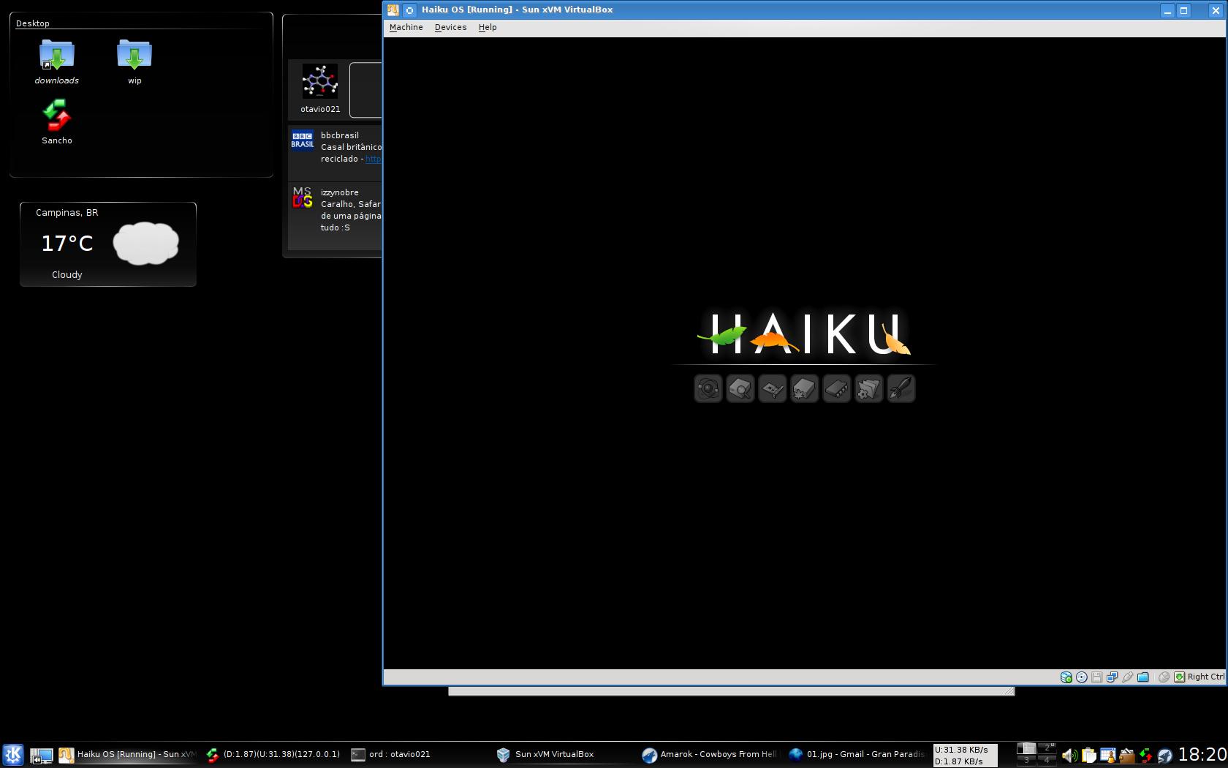Click the network adapter status icon
1228x768 pixels.
coord(1112,677)
